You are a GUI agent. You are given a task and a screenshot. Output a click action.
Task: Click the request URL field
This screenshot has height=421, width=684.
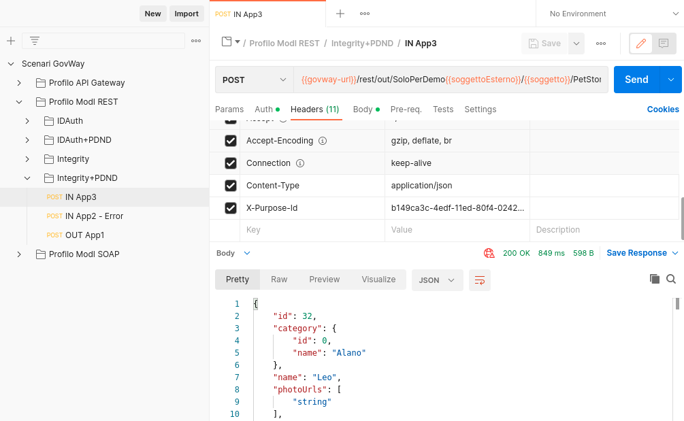point(451,80)
